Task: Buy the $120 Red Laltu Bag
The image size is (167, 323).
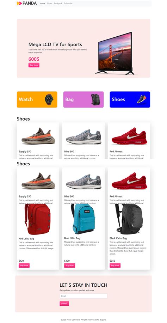Action: click(24, 265)
